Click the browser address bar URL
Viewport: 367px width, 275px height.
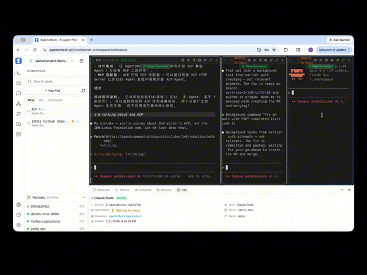[x=88, y=50]
